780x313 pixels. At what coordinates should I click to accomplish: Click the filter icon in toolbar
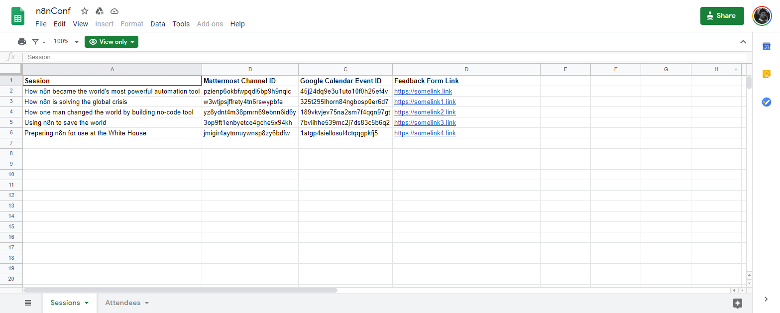point(35,42)
